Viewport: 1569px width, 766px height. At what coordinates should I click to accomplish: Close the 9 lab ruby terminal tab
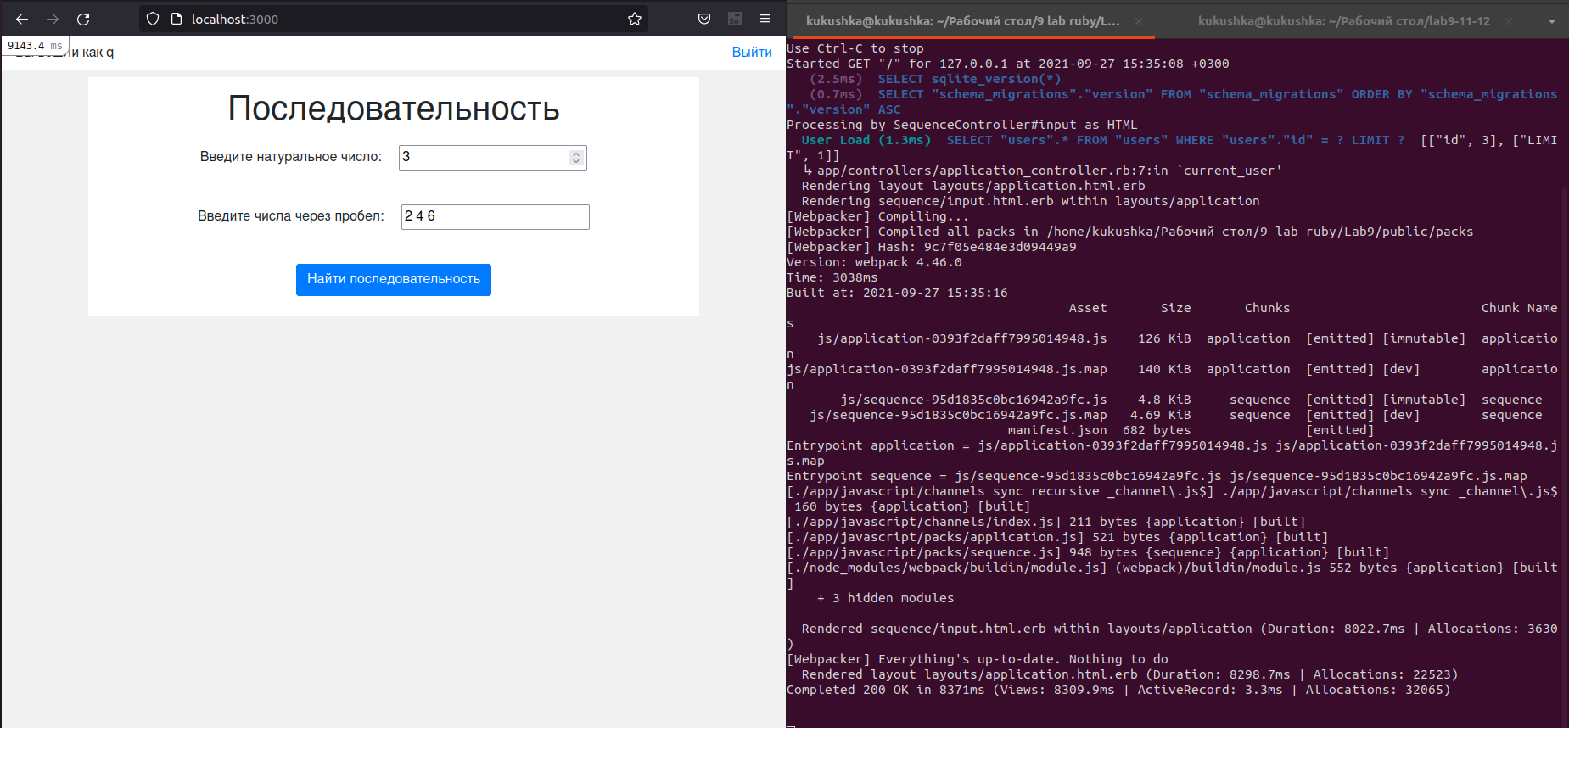coord(1139,21)
